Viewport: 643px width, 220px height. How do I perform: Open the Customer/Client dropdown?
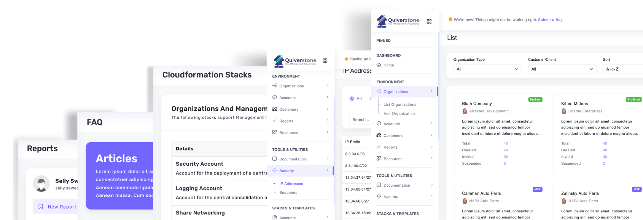tap(562, 69)
